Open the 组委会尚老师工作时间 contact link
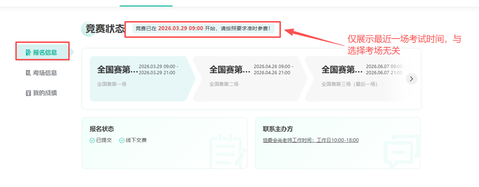Viewport: 479px width, 187px height. pyautogui.click(x=310, y=140)
